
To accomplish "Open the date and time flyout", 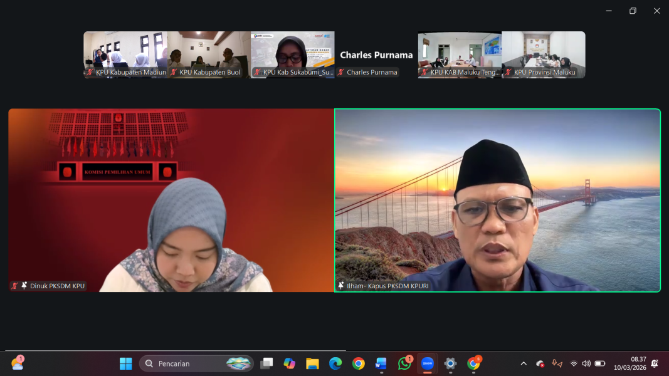I will click(x=629, y=363).
